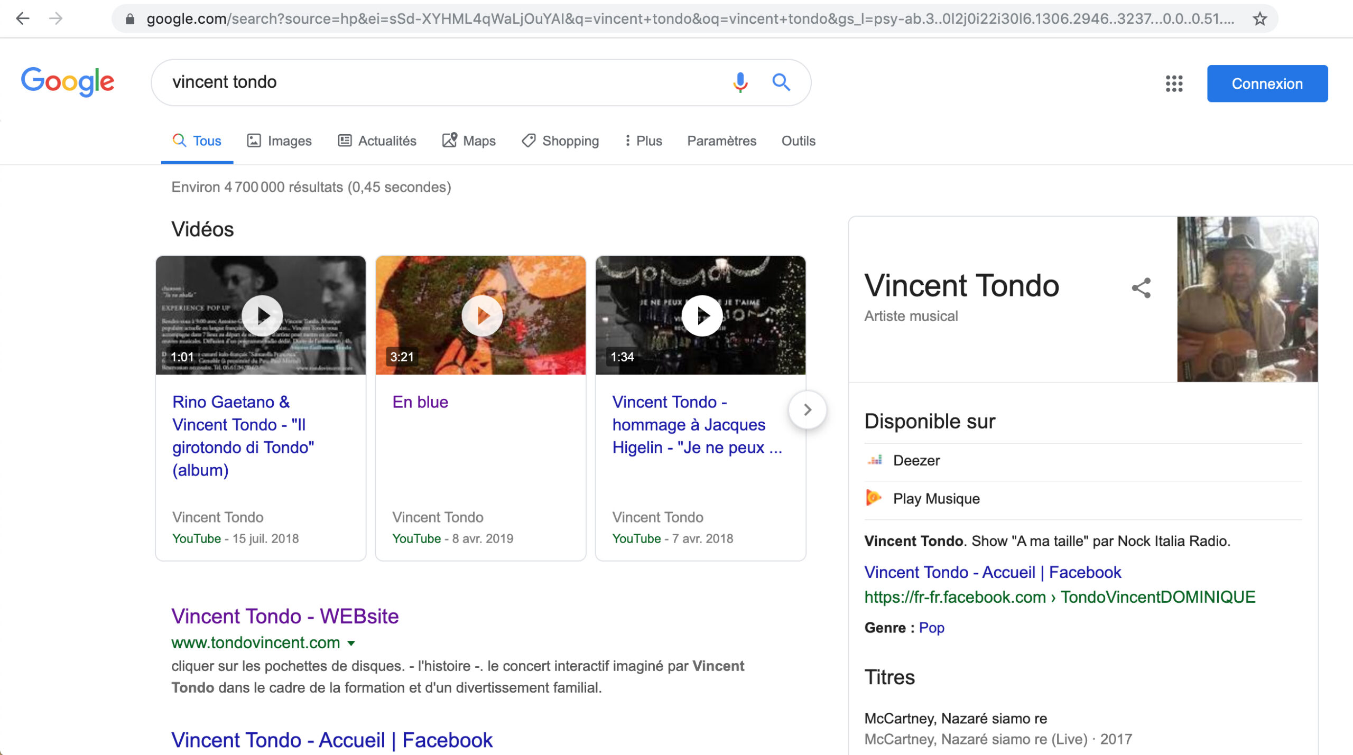Open Vincent Tondo - WEBsite link

point(285,616)
